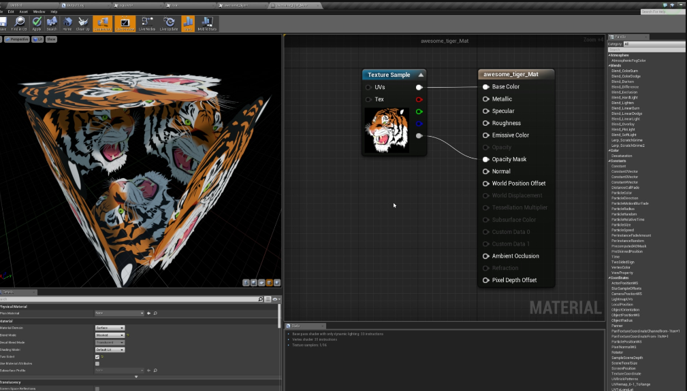Open Palette Category All dropdown
The width and height of the screenshot is (687, 391).
[654, 44]
